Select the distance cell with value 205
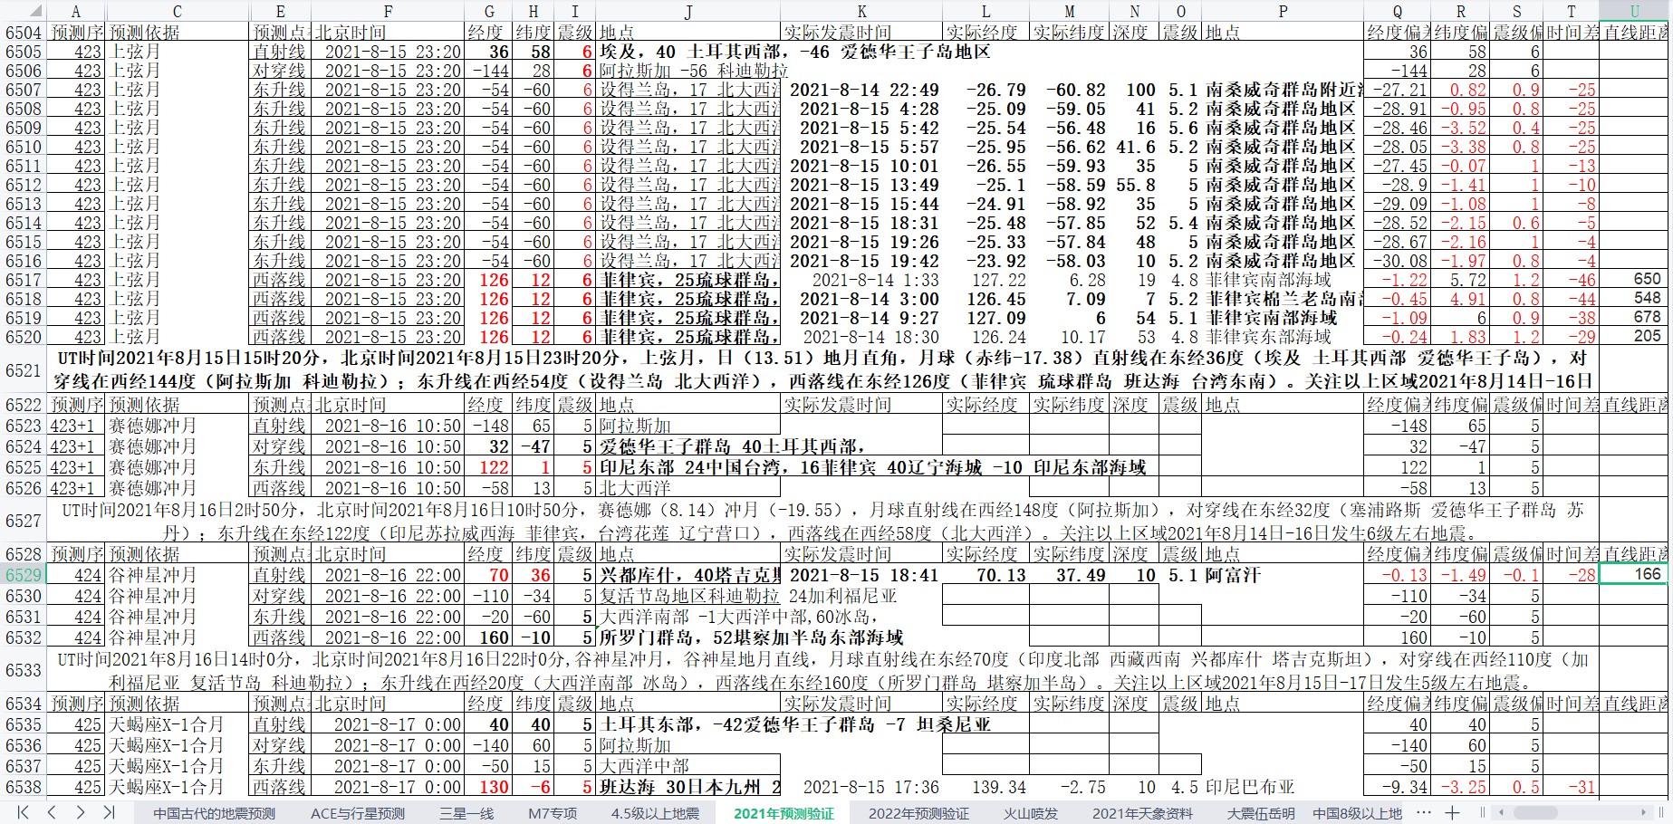This screenshot has width=1673, height=824. 1634,337
